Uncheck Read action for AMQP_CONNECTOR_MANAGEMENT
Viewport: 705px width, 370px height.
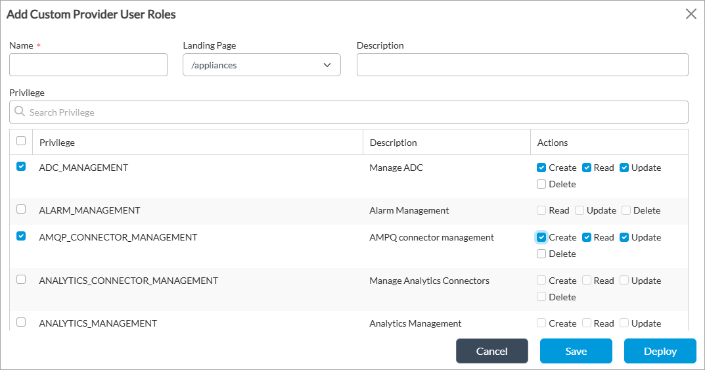coord(587,237)
